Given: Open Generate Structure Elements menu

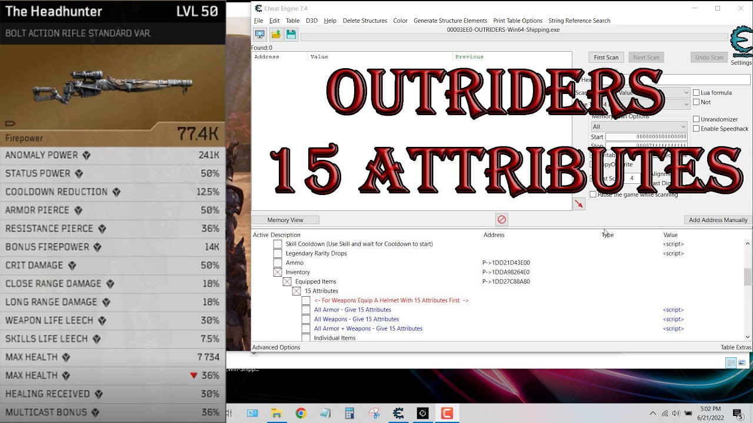Looking at the screenshot, I should click(450, 21).
